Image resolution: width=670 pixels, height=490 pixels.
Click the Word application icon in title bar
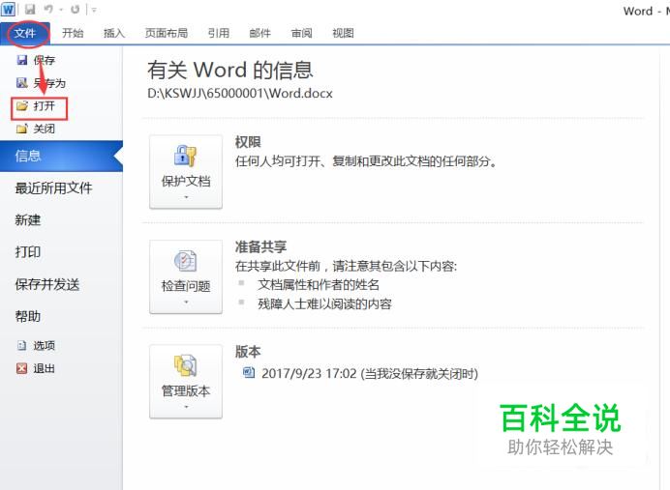[x=8, y=9]
